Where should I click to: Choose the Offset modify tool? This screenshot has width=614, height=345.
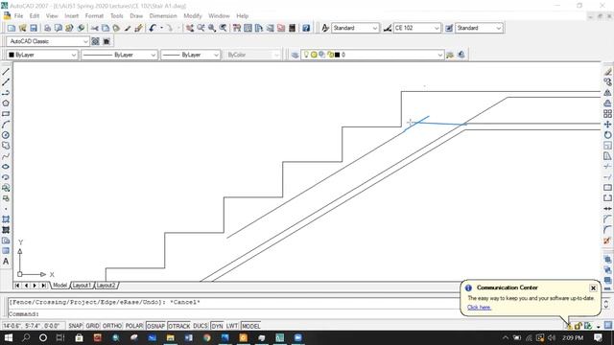tap(607, 103)
